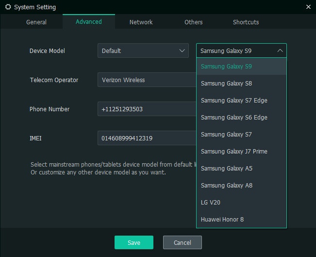Open the Telecom Operator dropdown
Viewport: 316px width, 257px height.
tap(147, 80)
